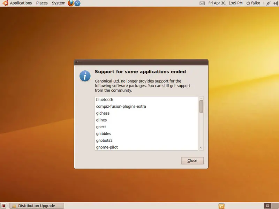Select glchess in the package list

point(146,113)
